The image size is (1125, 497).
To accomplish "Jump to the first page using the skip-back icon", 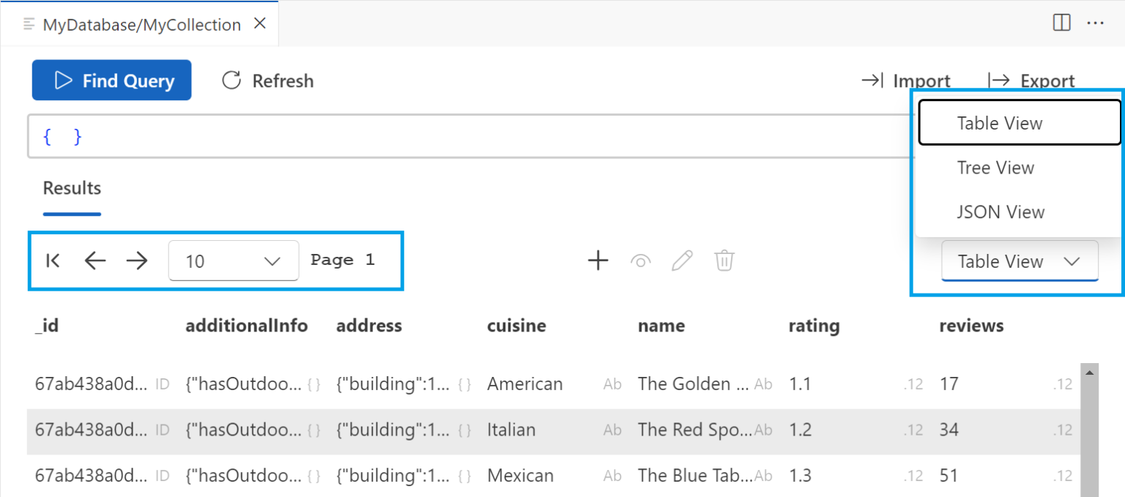I will (52, 260).
